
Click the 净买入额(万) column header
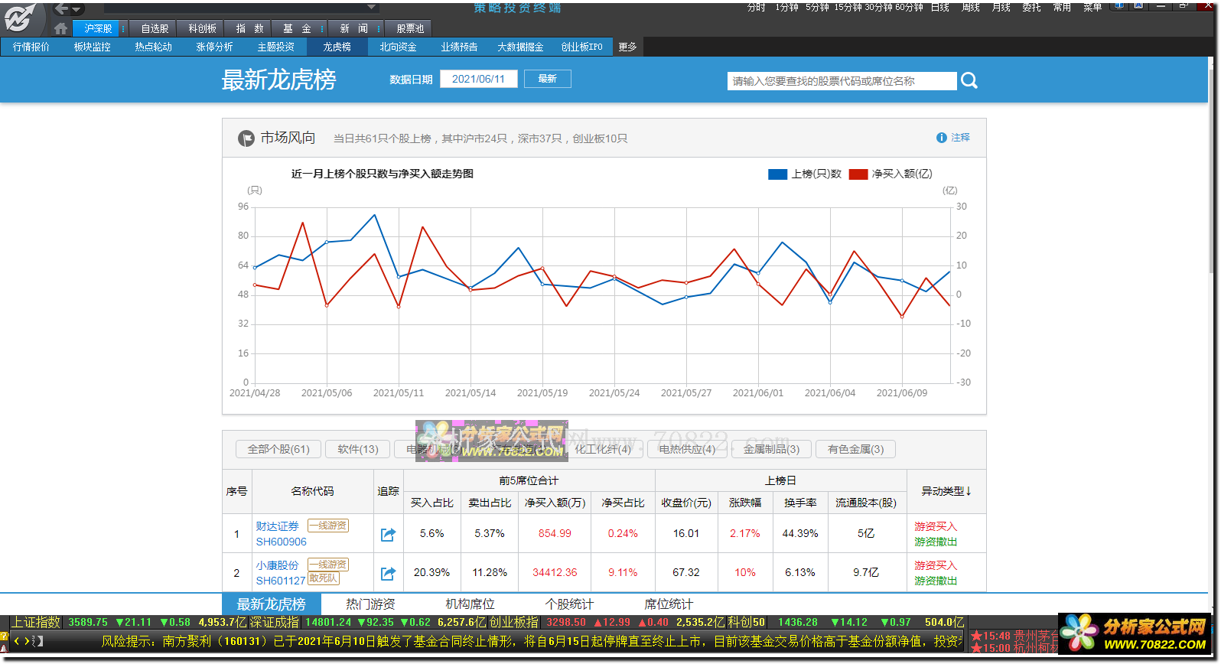coord(555,503)
